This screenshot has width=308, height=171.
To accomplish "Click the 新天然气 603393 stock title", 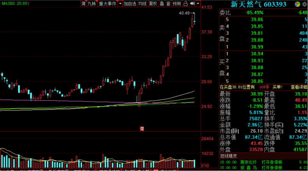I will click(258, 4).
